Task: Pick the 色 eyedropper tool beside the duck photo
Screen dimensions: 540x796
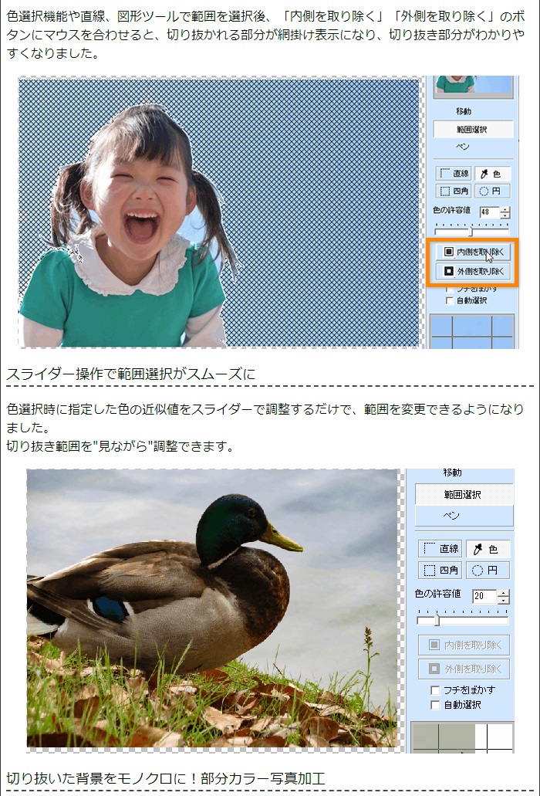Action: point(488,549)
